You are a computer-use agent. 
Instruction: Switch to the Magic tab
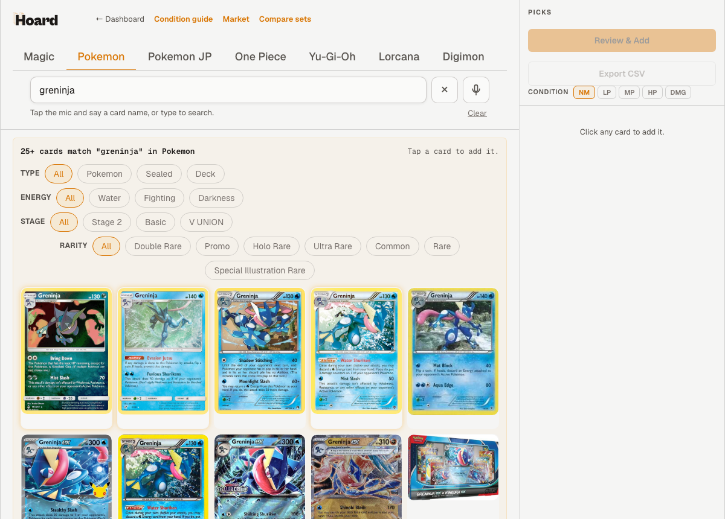39,57
